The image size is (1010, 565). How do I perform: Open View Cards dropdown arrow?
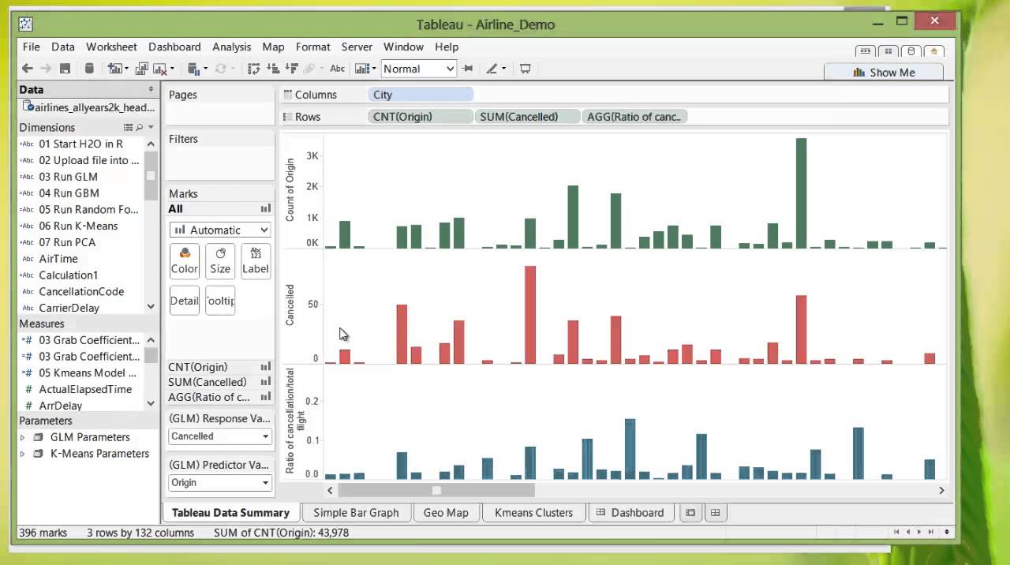[373, 69]
